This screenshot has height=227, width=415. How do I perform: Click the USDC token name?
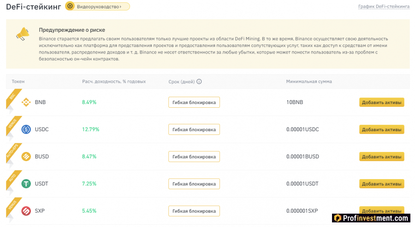pyautogui.click(x=42, y=129)
